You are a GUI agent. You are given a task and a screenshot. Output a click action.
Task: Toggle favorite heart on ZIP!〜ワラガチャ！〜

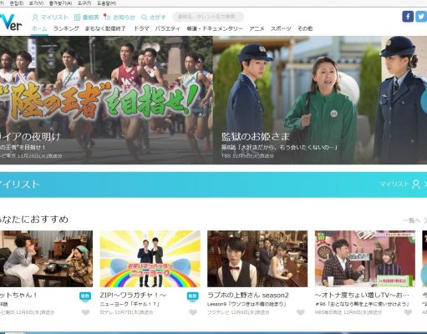[193, 312]
